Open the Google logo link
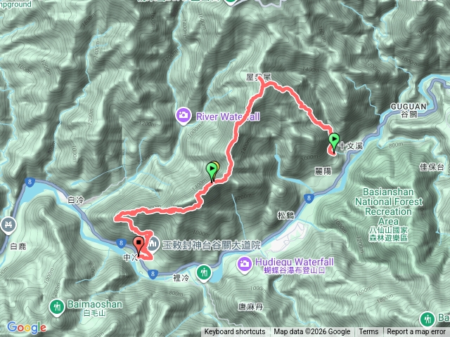The image size is (450, 337). click(27, 328)
